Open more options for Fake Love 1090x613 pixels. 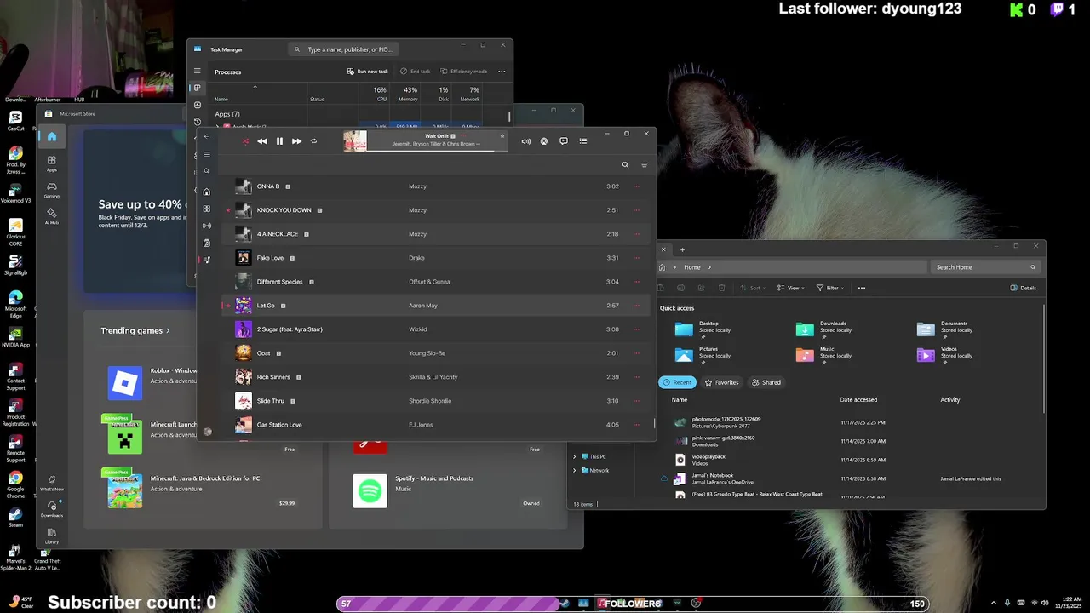636,258
